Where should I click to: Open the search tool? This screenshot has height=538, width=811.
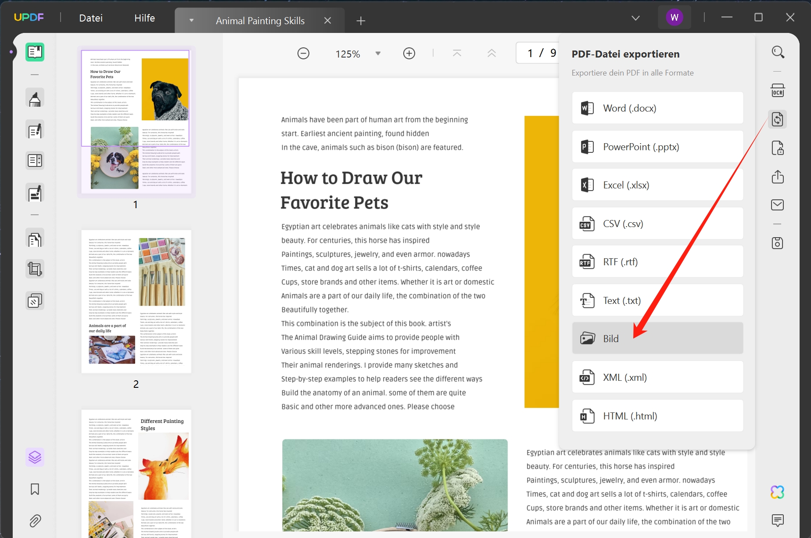tap(778, 52)
